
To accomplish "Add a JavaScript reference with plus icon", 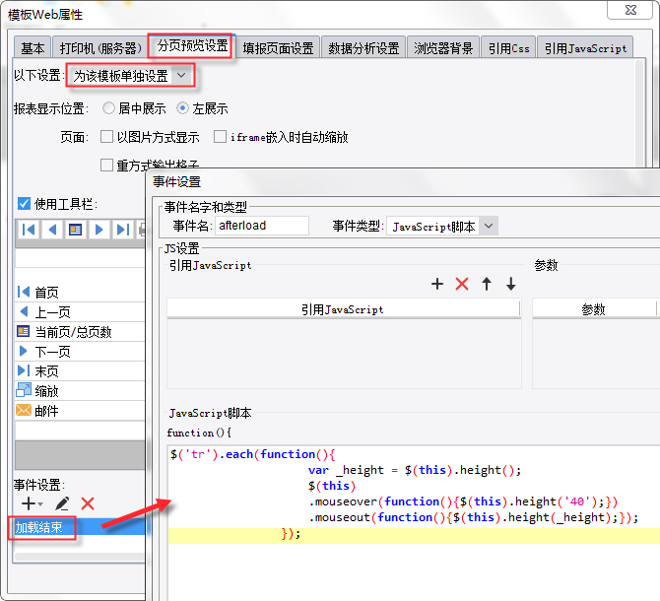I will point(437,284).
